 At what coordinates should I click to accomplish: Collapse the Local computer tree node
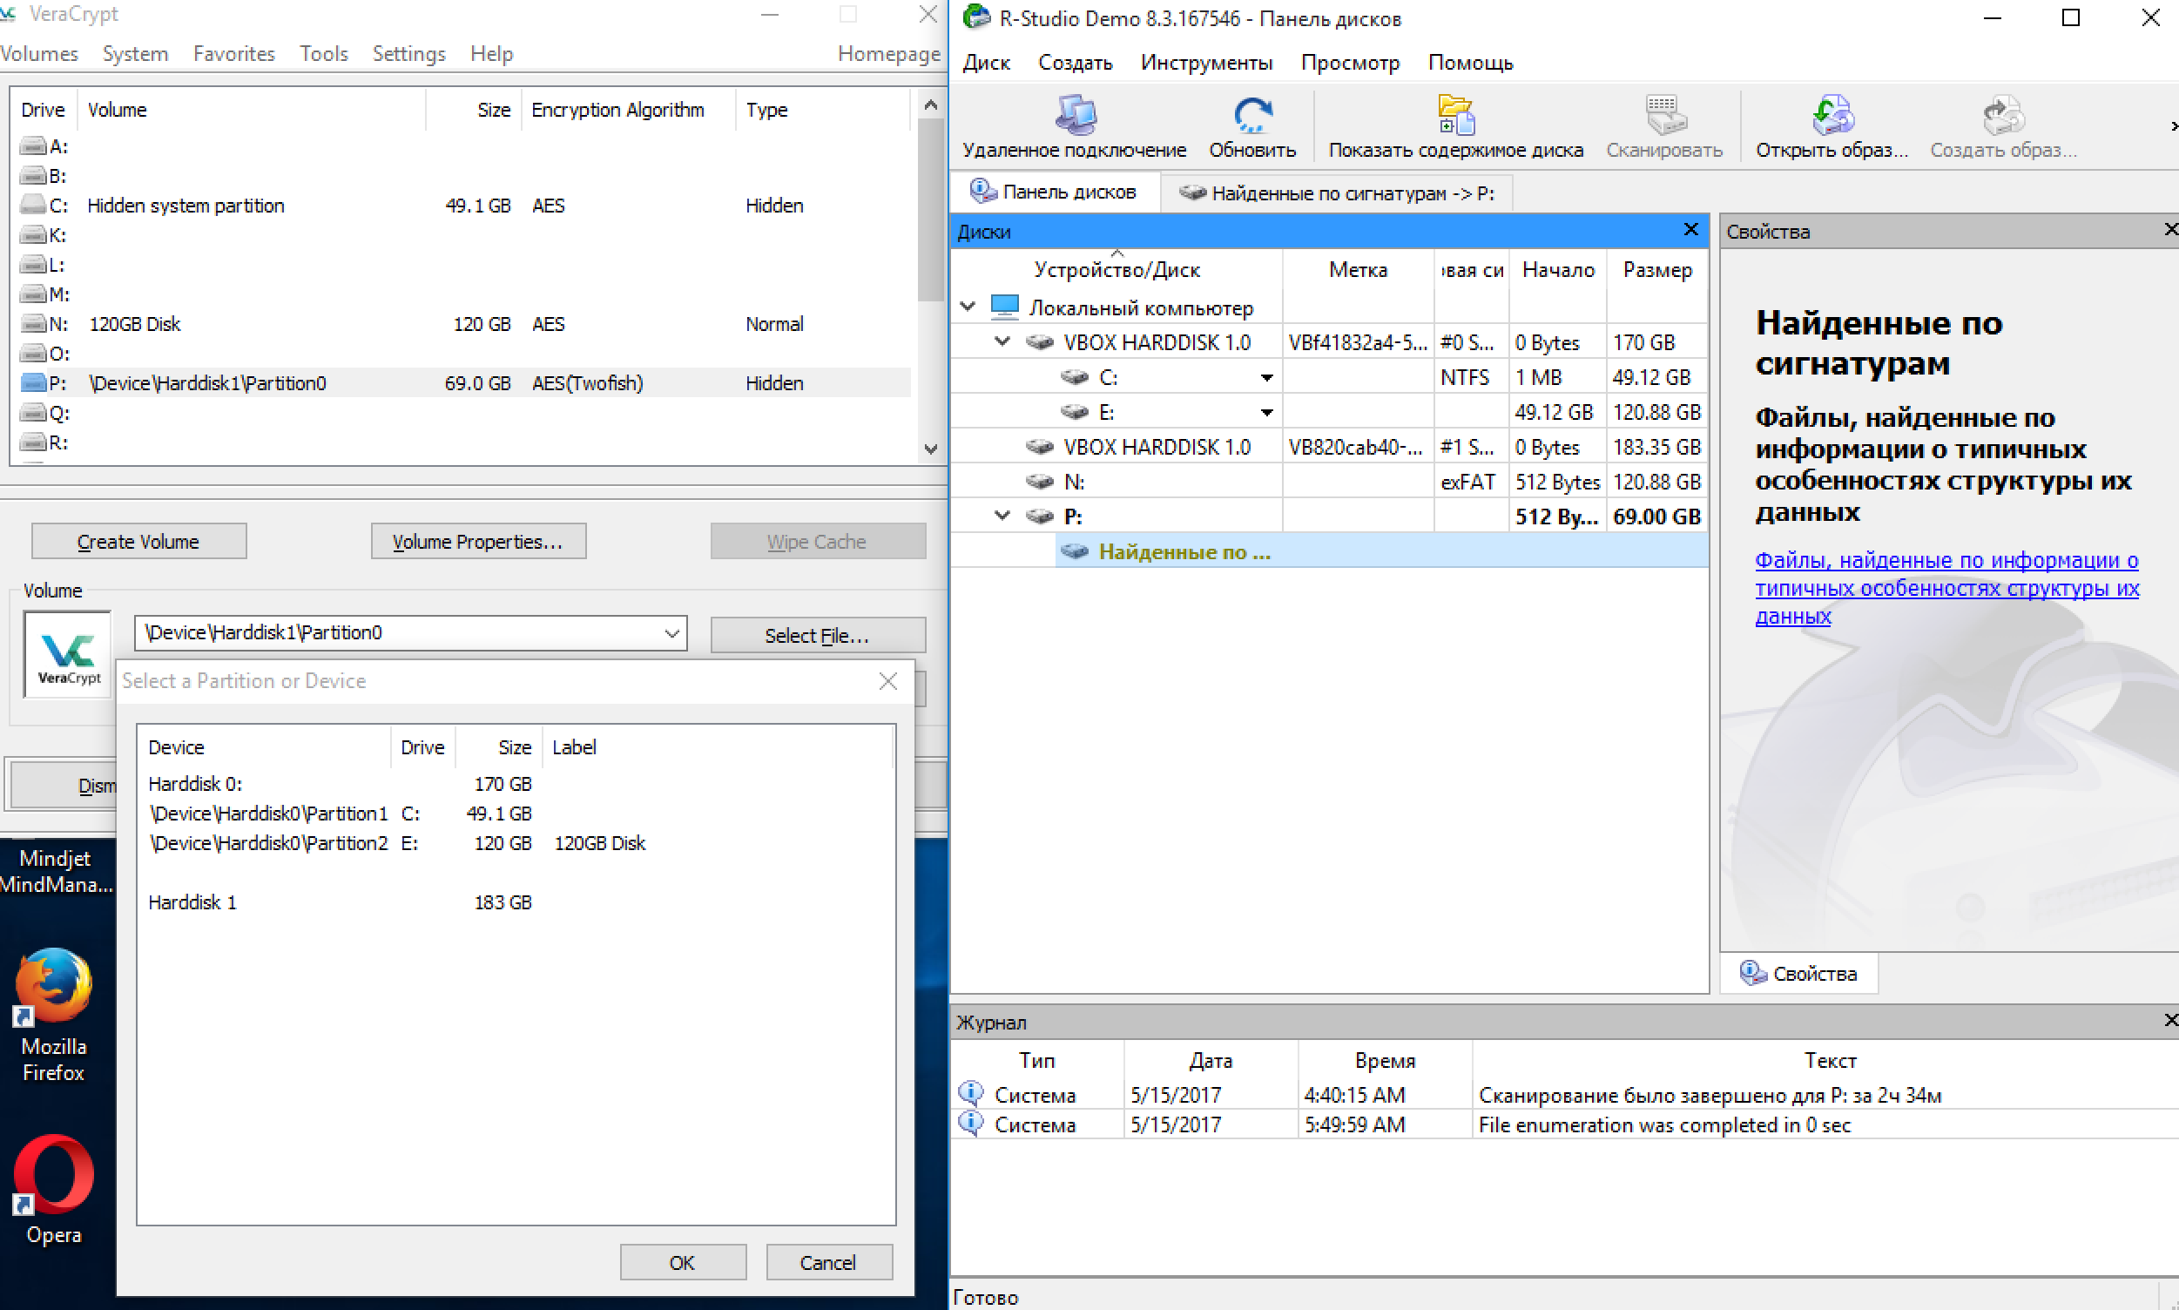coord(968,307)
